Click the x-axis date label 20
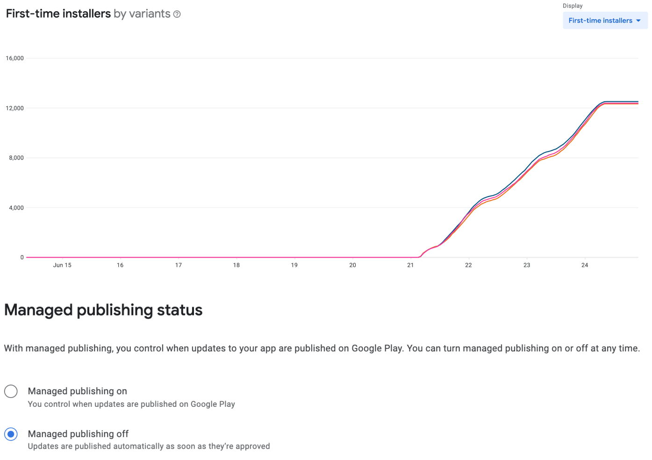652x460 pixels. point(352,265)
